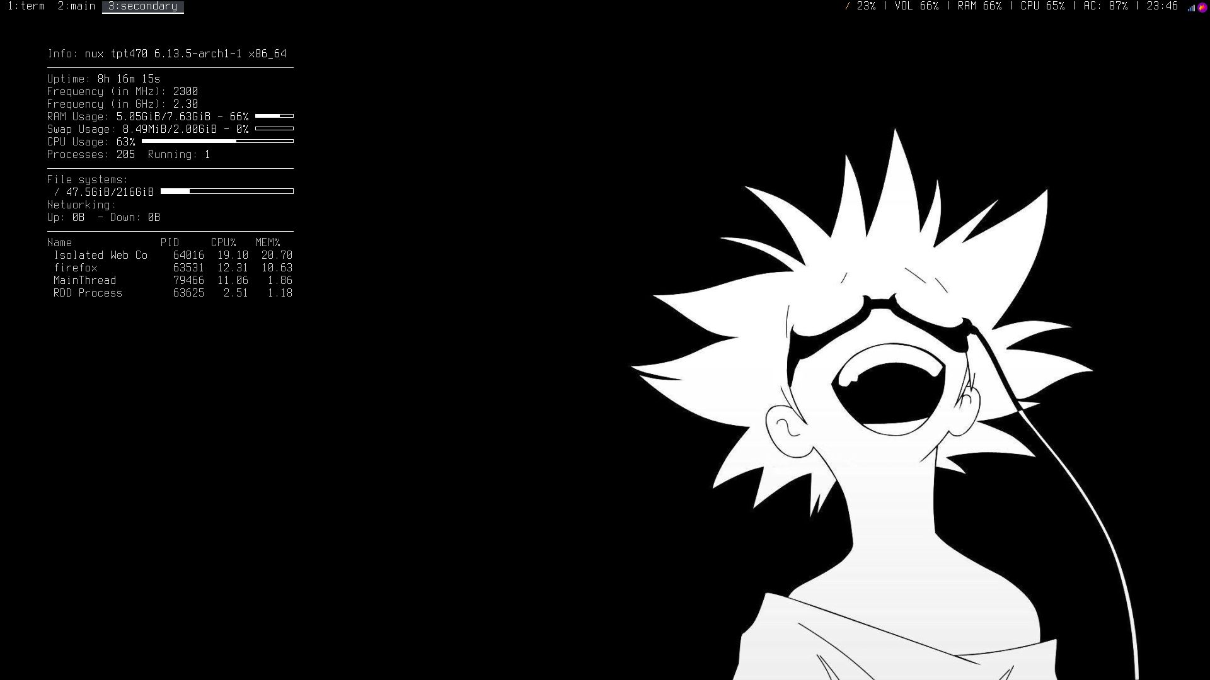Click the root filesystem usage bar

(x=227, y=191)
